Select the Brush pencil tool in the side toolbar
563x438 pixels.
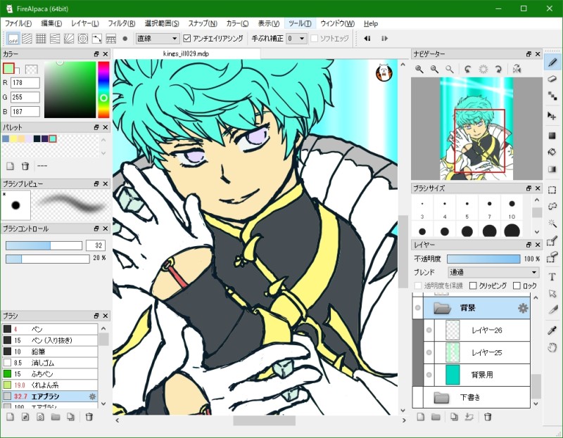552,63
